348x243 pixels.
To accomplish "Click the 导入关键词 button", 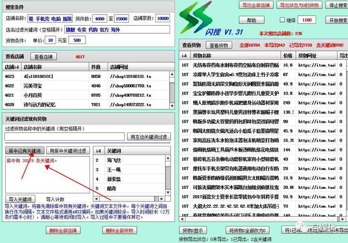I will pos(20,199).
